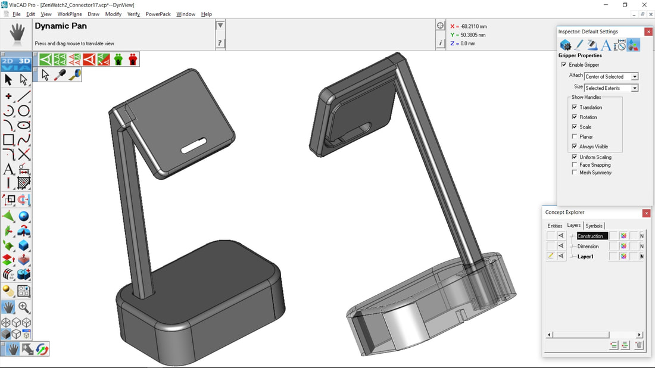
Task: Open Construction layer color swatch
Action: pos(623,236)
